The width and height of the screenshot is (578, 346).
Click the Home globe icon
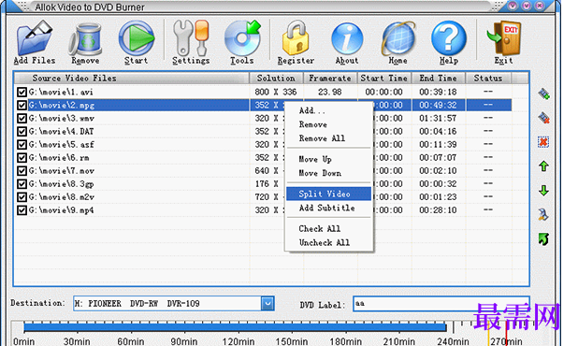coord(398,38)
